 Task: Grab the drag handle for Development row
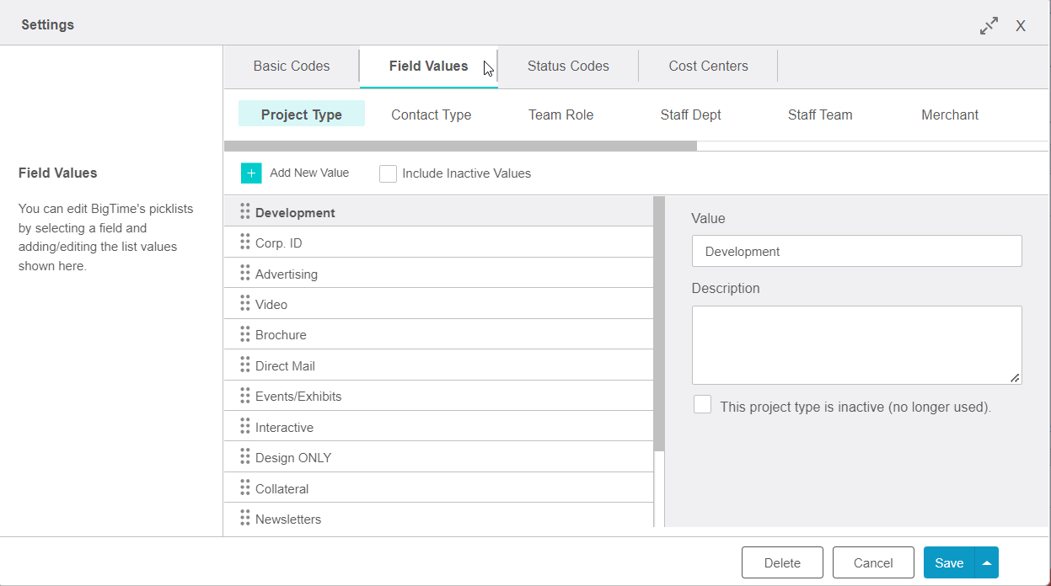(245, 211)
